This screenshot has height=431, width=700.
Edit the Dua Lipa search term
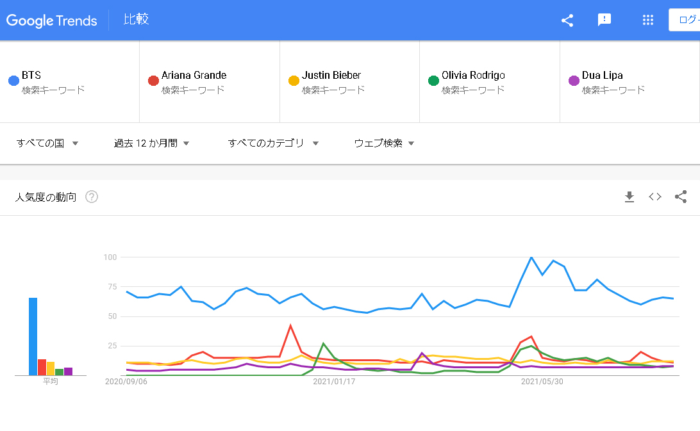602,75
